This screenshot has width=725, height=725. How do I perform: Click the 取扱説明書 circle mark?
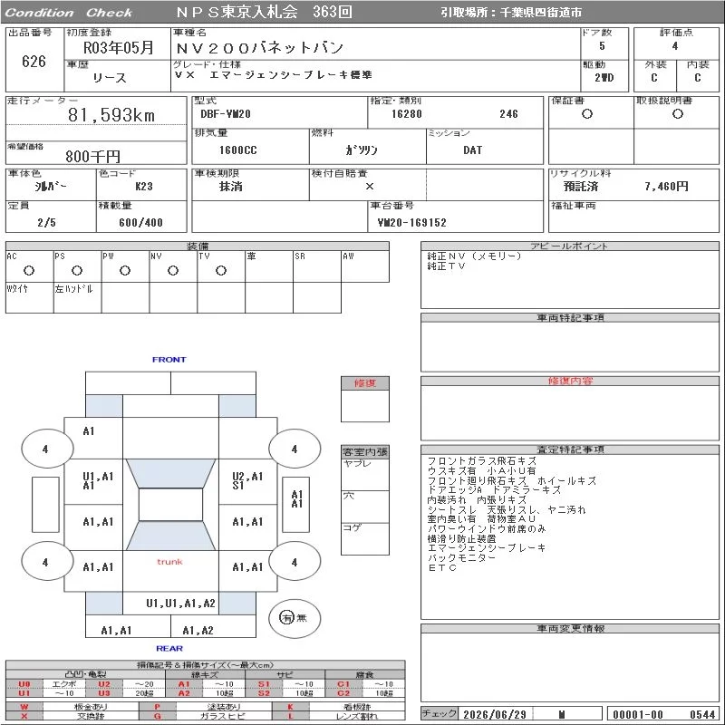click(x=678, y=114)
